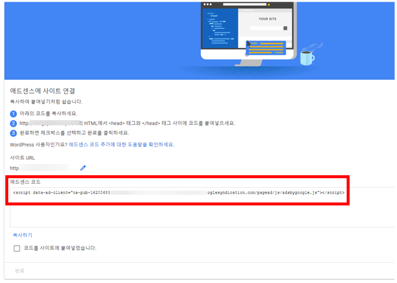This screenshot has width=397, height=283.
Task: Select the AdSense script code text
Action: [178, 193]
